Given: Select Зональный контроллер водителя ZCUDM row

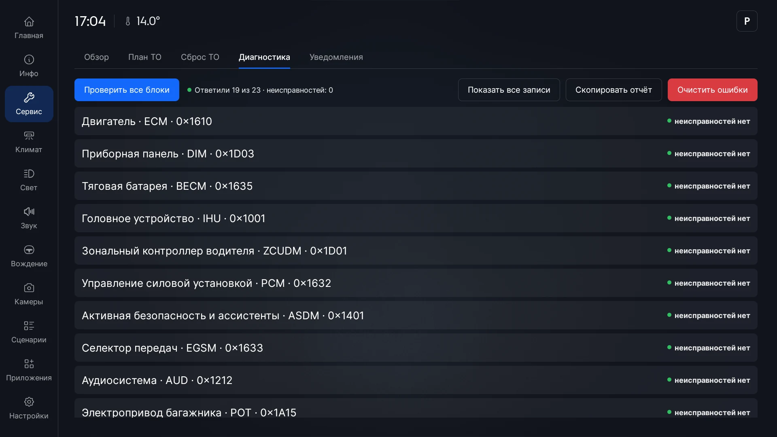Looking at the screenshot, I should 416,250.
